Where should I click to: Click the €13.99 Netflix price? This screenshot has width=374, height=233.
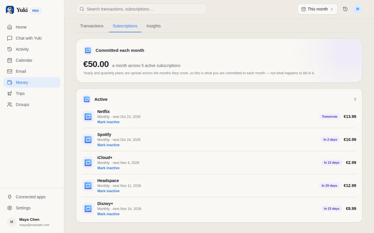[350, 116]
